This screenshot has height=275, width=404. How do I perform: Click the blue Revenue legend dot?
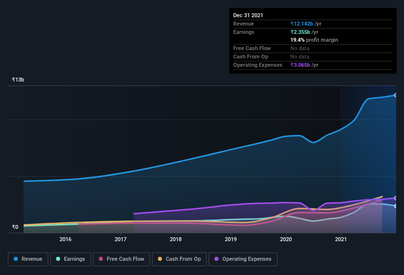[16, 259]
